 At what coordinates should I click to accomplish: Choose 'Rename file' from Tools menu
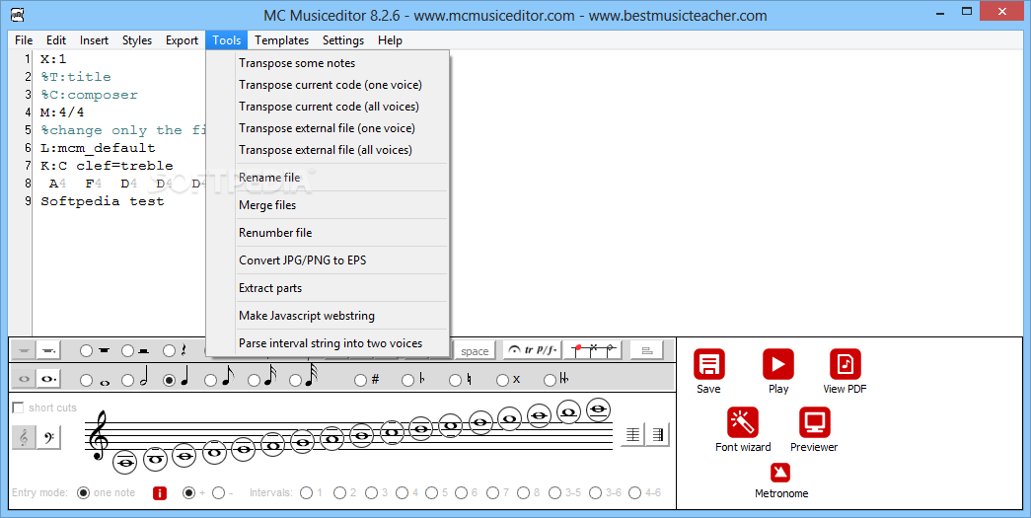[328, 178]
